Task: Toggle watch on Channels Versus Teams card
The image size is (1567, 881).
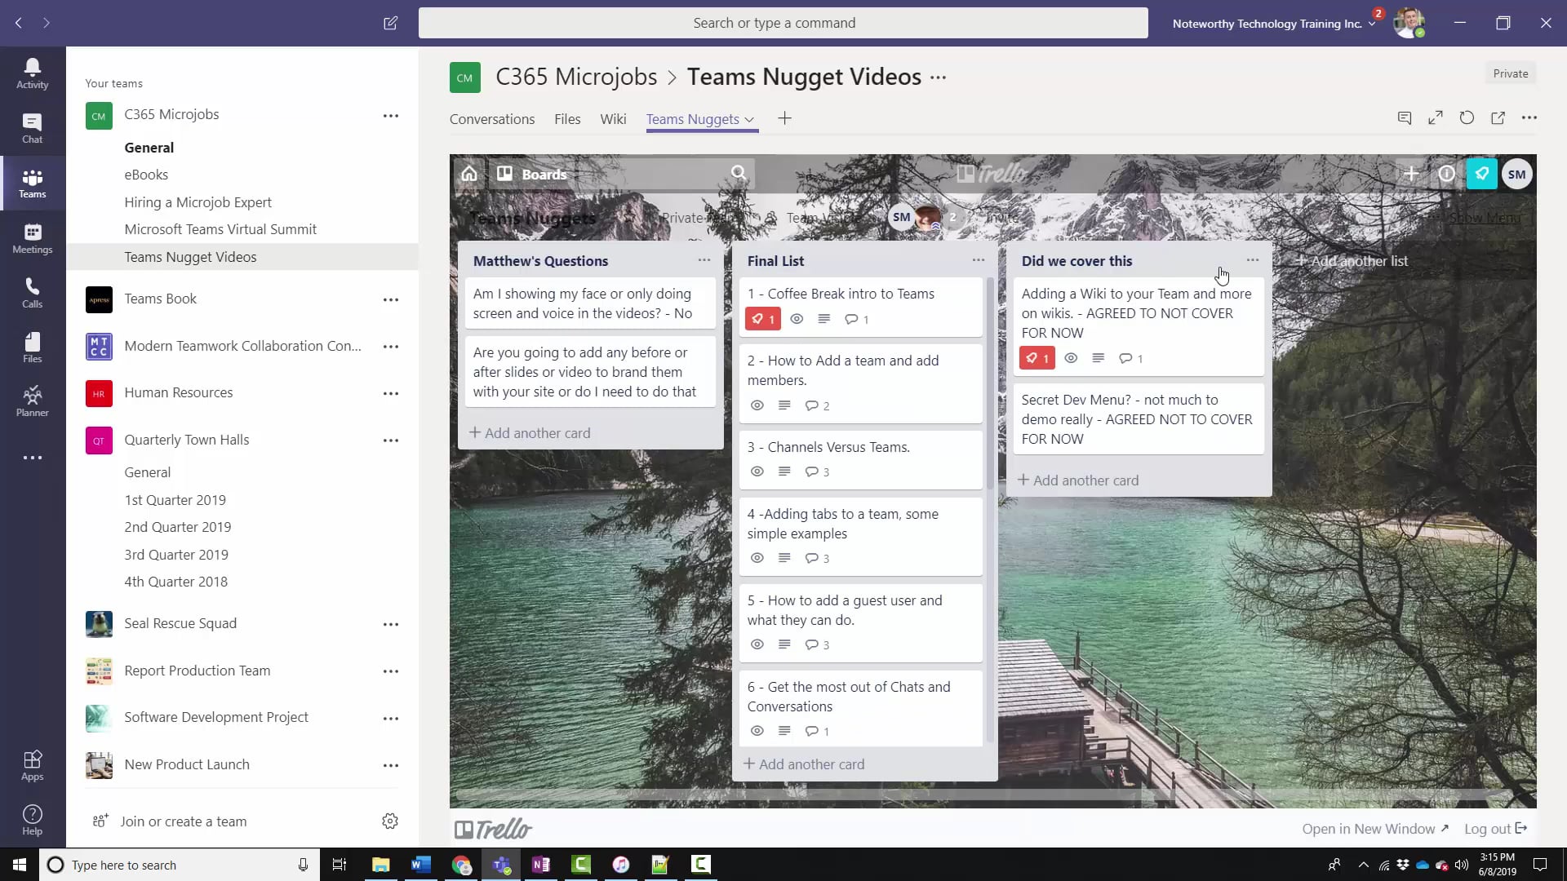Action: (x=757, y=471)
